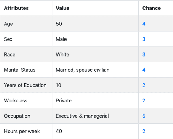173x139 pixels.
Task: Click the Chance column header
Action: [x=151, y=8]
